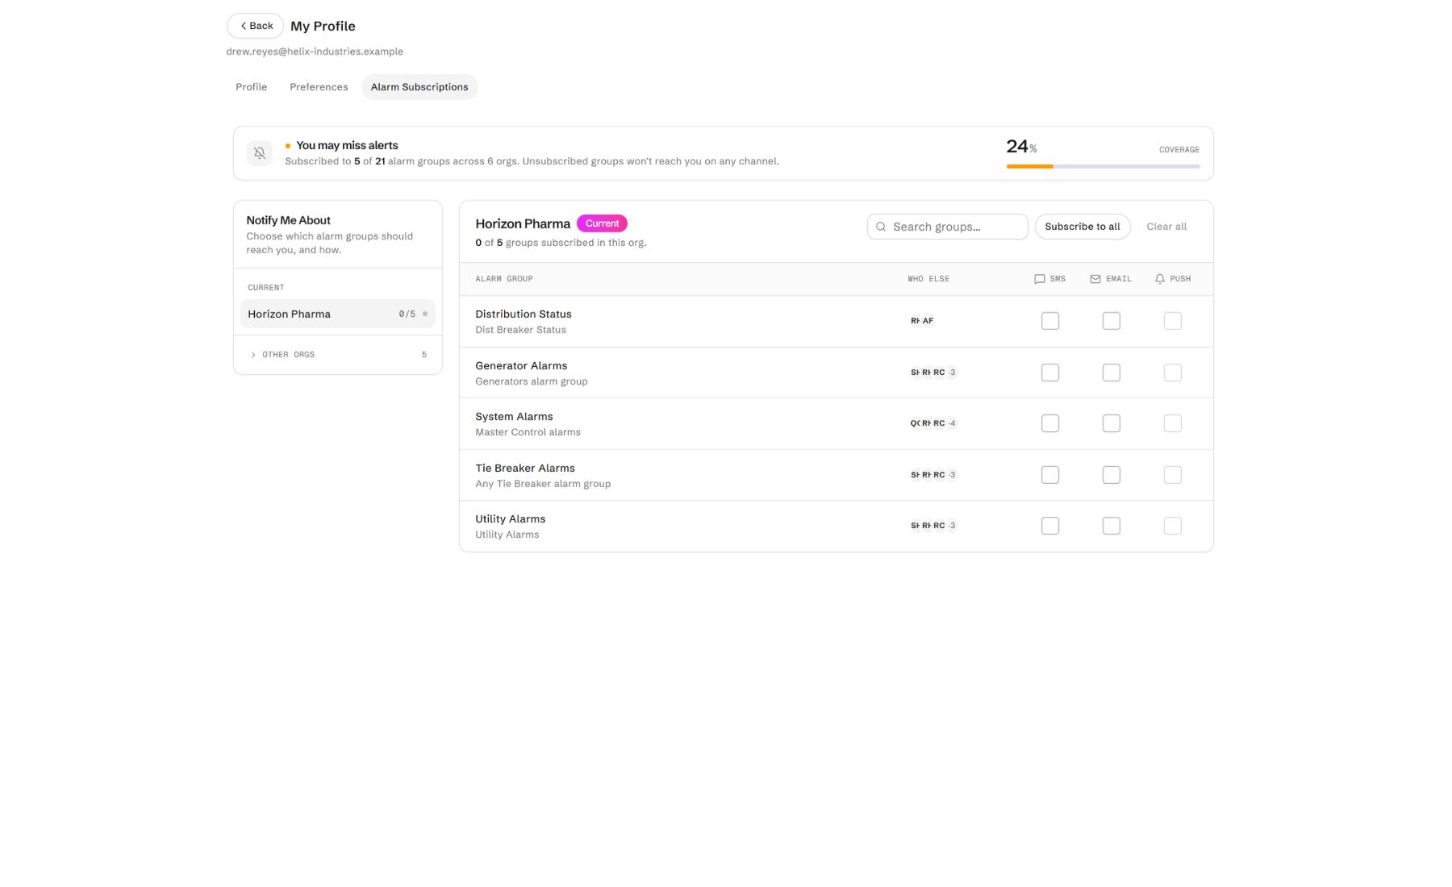1452x887 pixels.
Task: Click the Utility Alarms group name
Action: click(510, 519)
